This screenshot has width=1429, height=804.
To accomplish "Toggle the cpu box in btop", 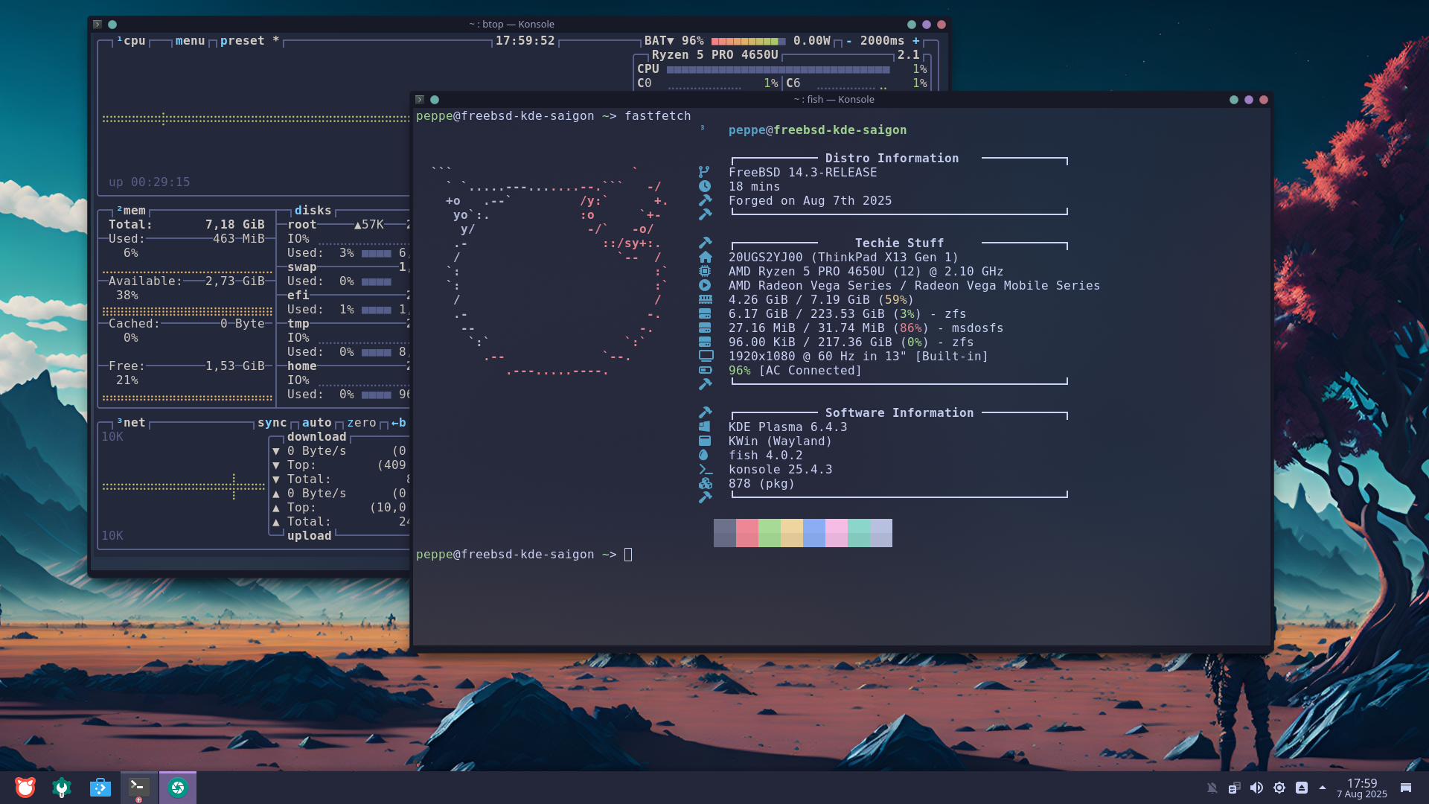I will click(131, 41).
